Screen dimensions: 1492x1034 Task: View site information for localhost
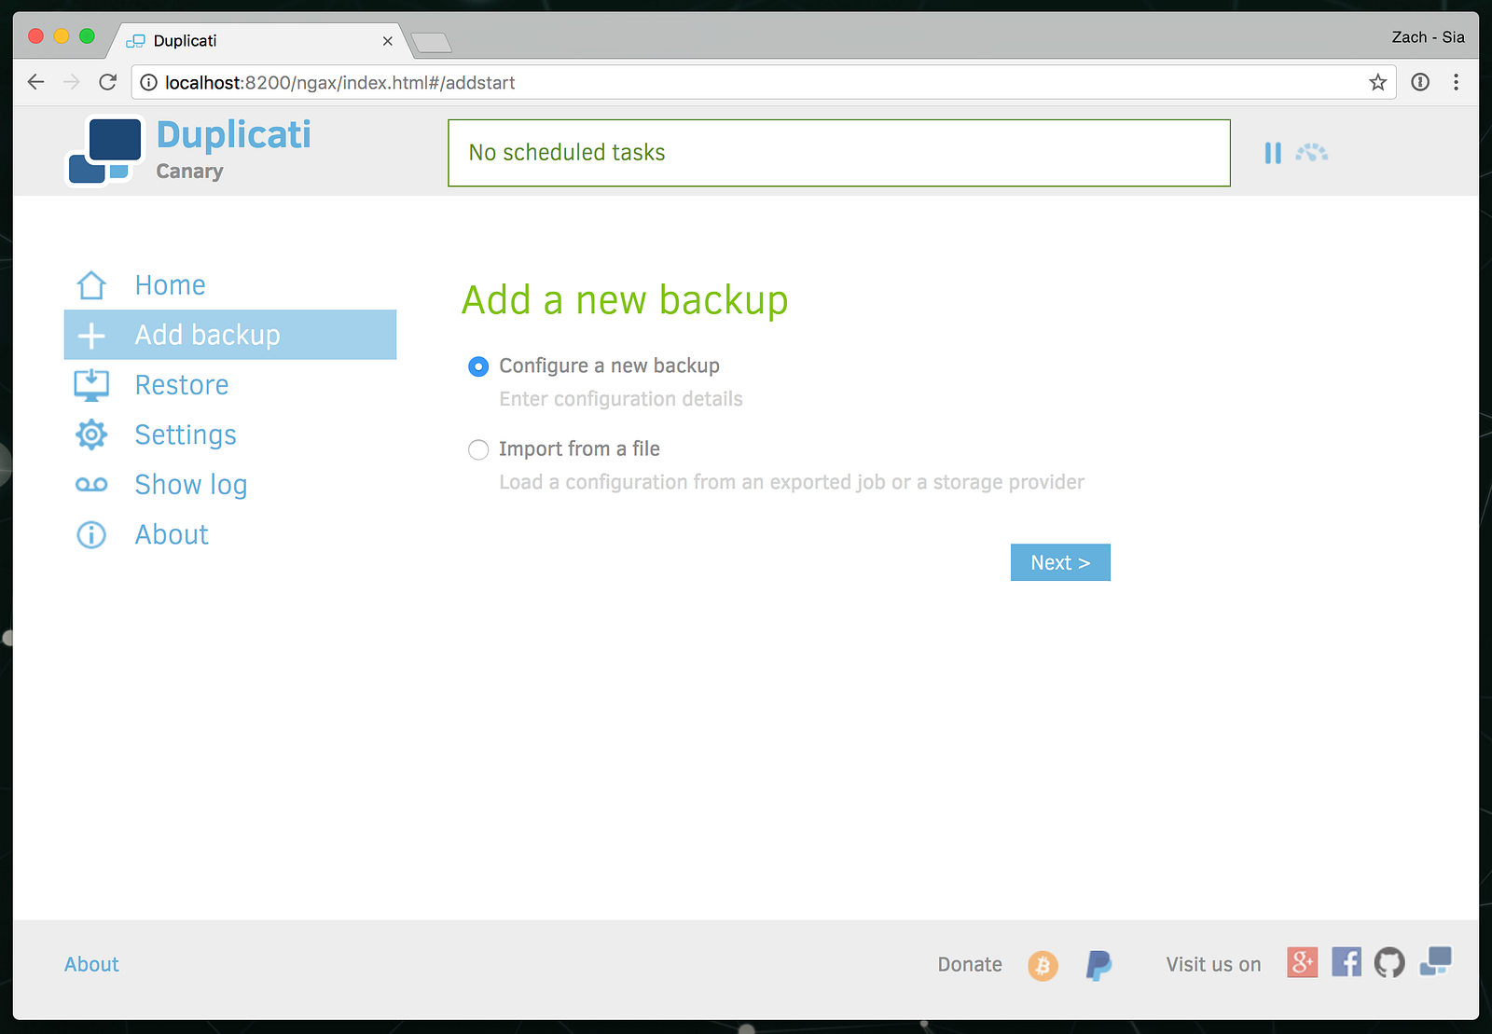pos(148,83)
